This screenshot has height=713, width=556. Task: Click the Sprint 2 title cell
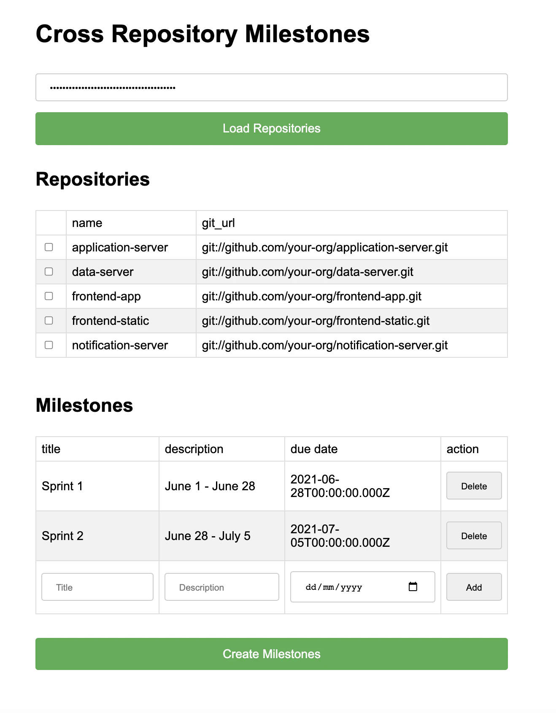(97, 536)
